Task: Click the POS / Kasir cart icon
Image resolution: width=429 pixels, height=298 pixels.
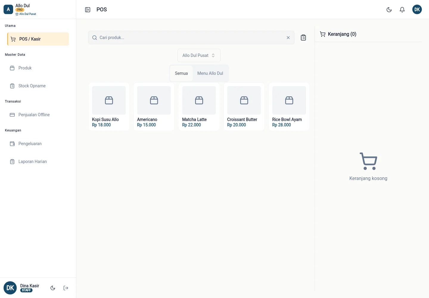Action: (13, 39)
